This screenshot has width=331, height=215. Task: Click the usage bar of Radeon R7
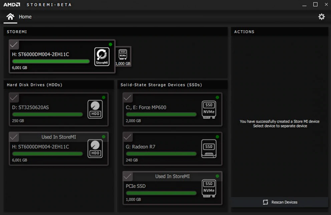pyautogui.click(x=161, y=154)
